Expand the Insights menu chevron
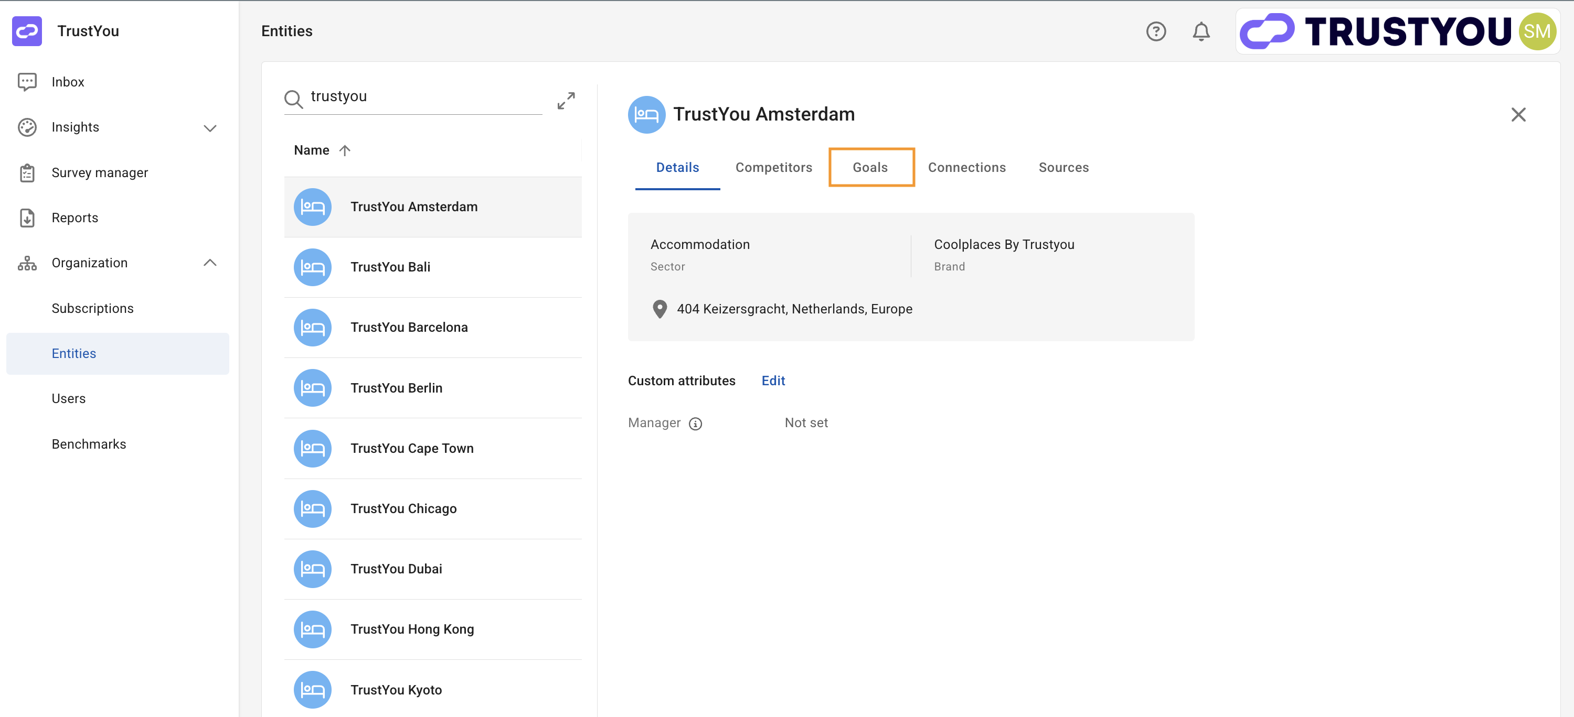The width and height of the screenshot is (1574, 717). coord(209,127)
